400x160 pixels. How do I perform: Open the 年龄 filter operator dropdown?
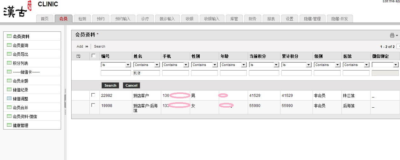click(x=233, y=65)
